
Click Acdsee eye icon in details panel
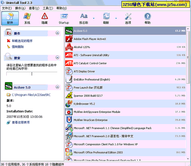tap(8, 86)
